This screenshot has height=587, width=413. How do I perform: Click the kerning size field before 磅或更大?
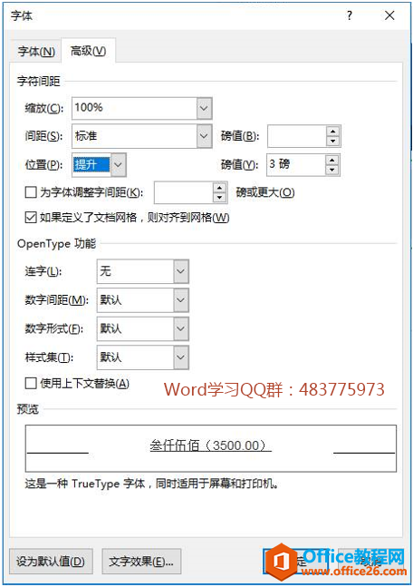tap(184, 193)
